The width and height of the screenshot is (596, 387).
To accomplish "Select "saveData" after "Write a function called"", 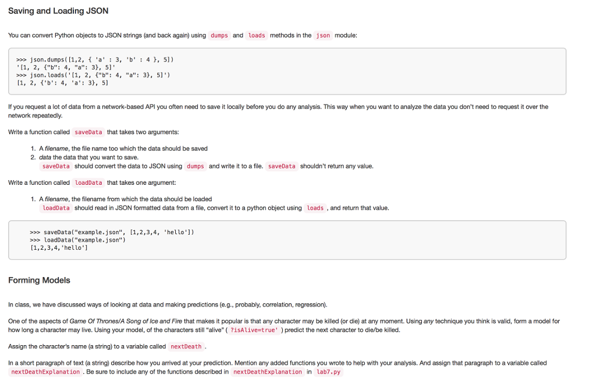I will [x=88, y=132].
